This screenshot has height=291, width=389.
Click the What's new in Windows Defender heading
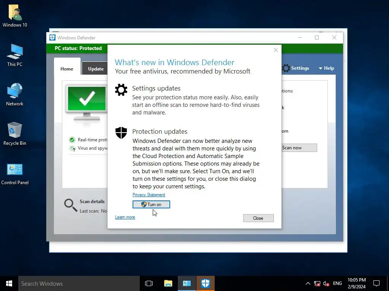(174, 63)
